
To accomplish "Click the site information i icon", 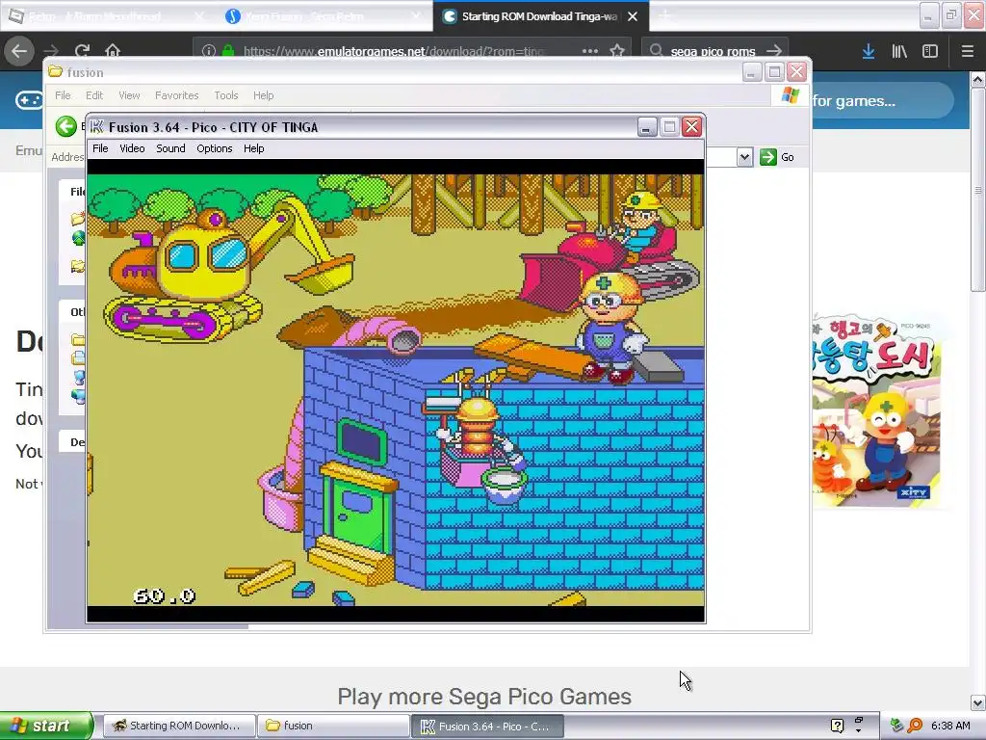I will 209,51.
